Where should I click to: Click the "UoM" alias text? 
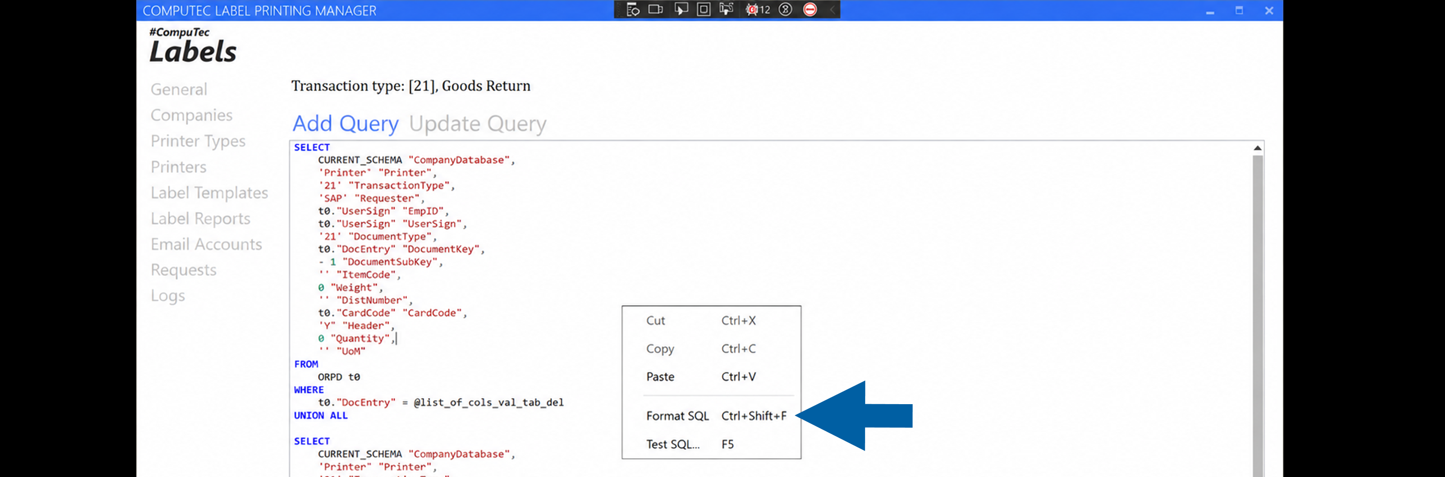[x=351, y=352]
